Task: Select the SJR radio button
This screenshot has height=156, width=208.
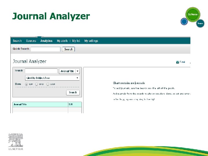Action: point(26,84)
